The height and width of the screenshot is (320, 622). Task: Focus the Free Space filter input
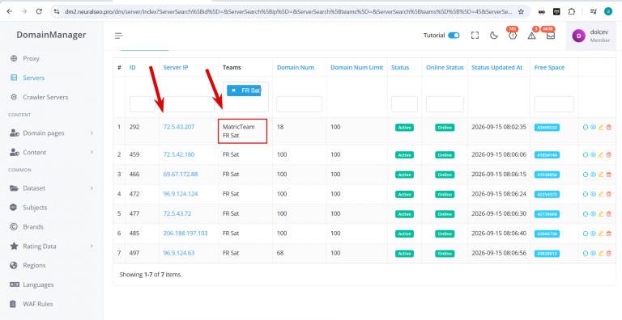[x=554, y=104]
